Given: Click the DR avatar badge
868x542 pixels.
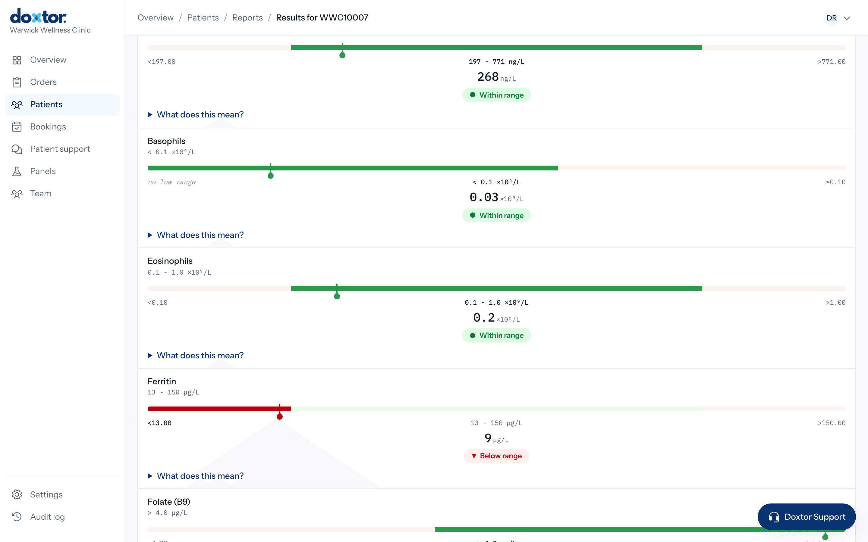Looking at the screenshot, I should 832,18.
